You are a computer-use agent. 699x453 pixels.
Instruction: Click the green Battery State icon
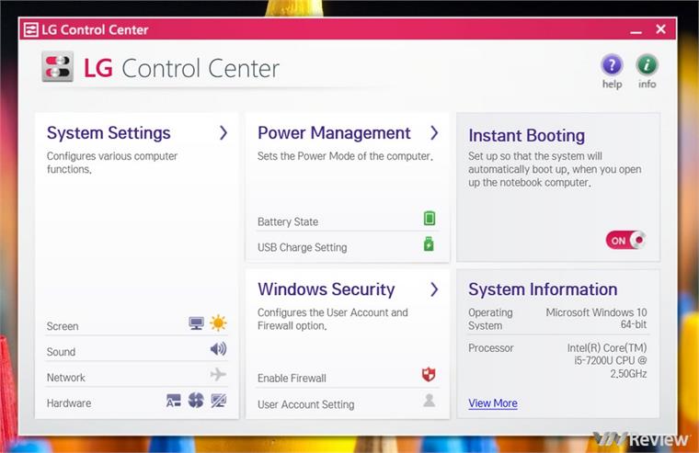tap(429, 219)
